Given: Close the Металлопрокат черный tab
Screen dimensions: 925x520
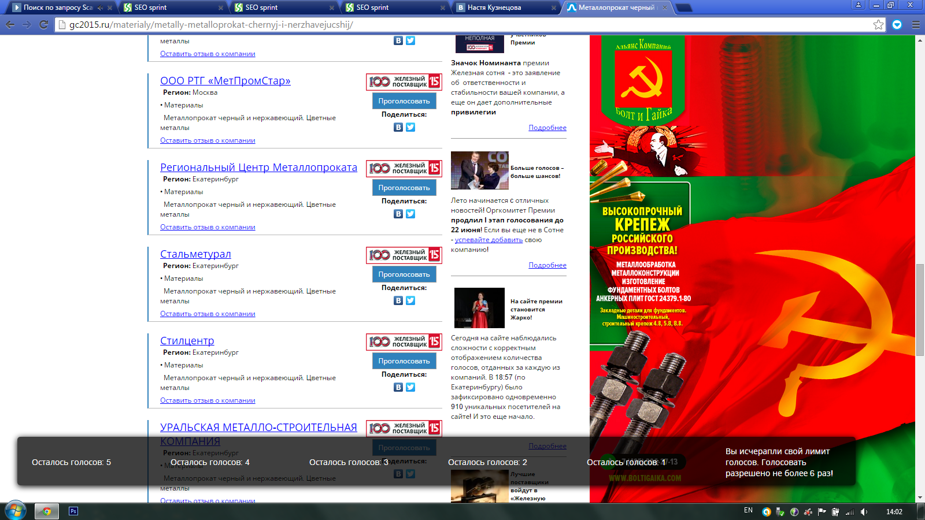Looking at the screenshot, I should pyautogui.click(x=664, y=8).
